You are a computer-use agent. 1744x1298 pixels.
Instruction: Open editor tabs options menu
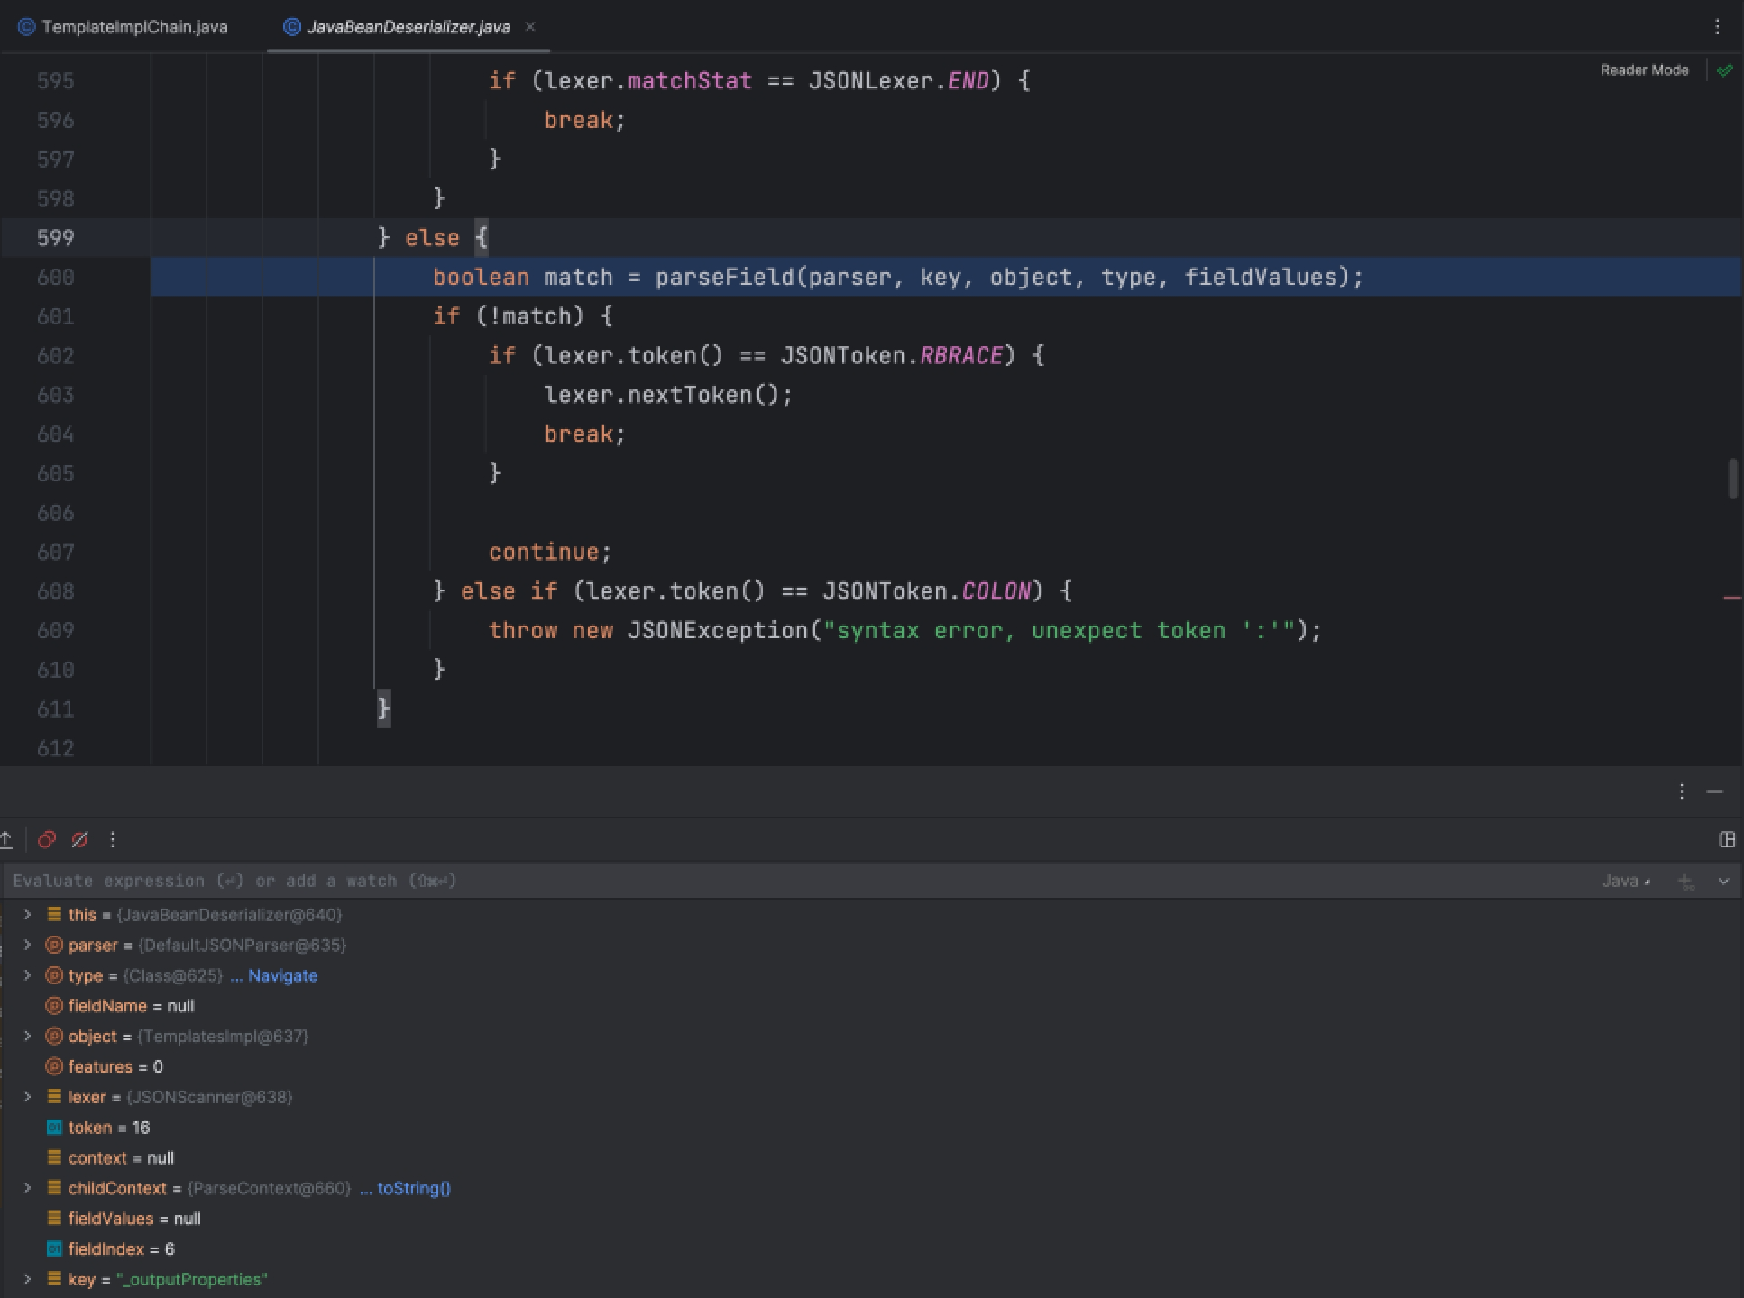1717,27
